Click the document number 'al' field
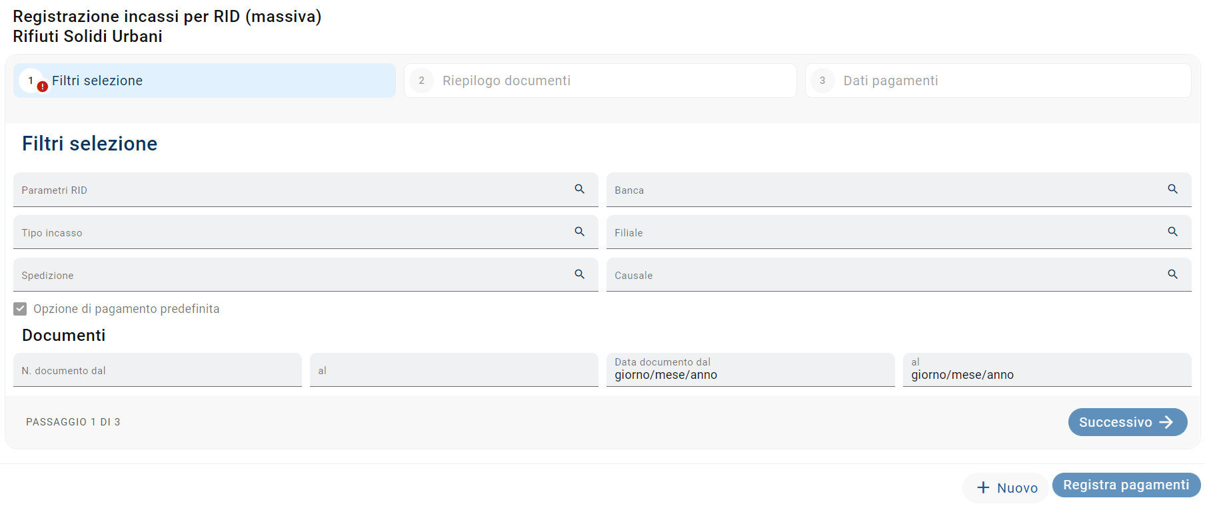This screenshot has width=1205, height=508. pyautogui.click(x=453, y=371)
